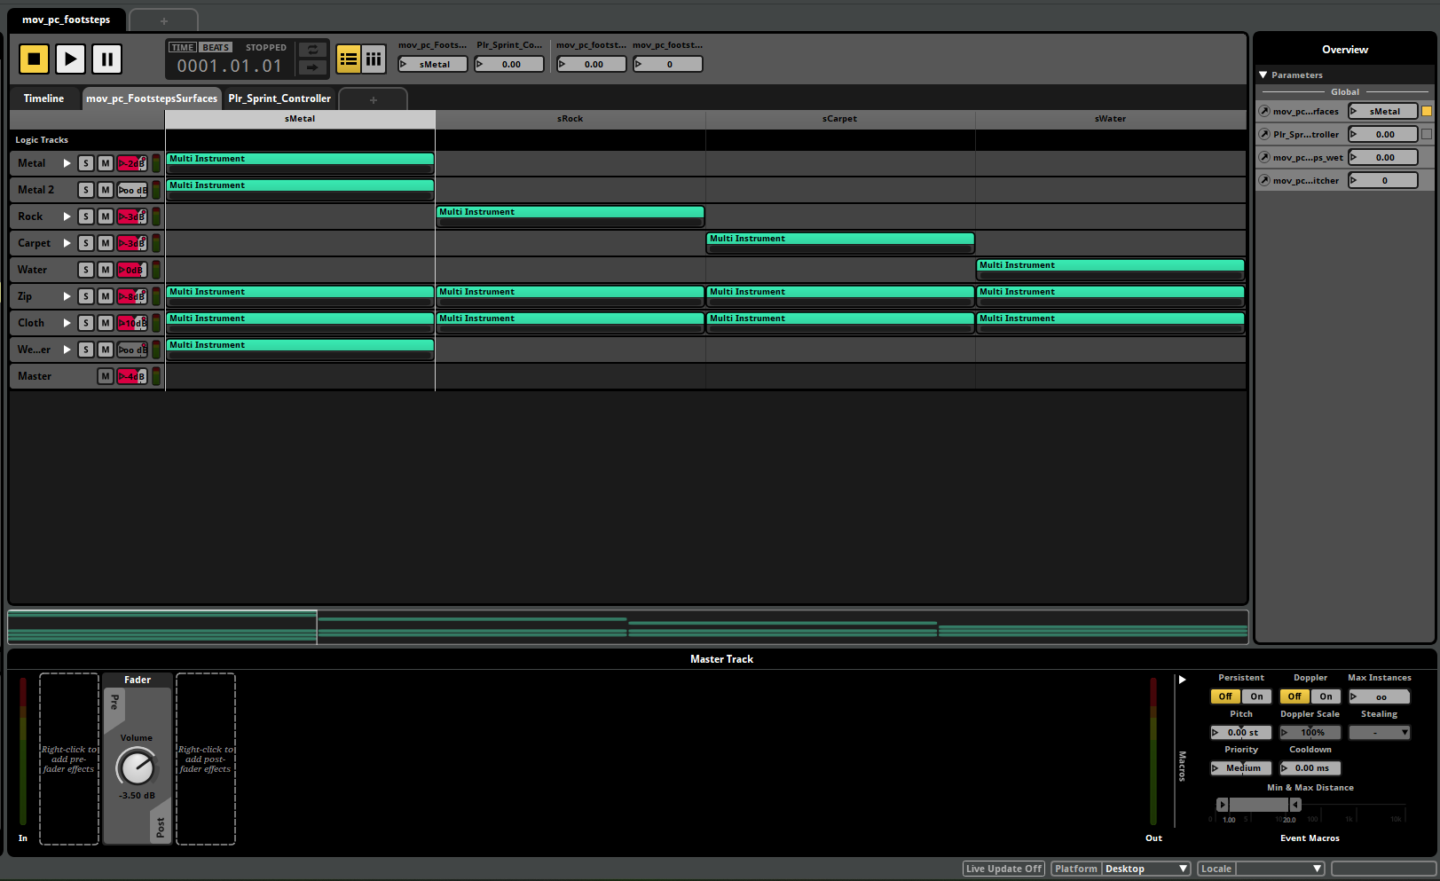Add a parameter sheet with the plus tab
Image resolution: width=1440 pixels, height=881 pixels.
(374, 99)
